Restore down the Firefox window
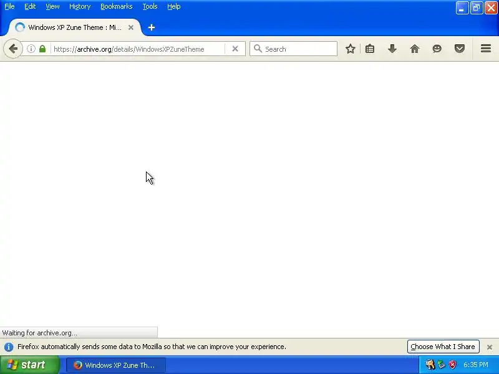499x374 pixels. [x=477, y=8]
